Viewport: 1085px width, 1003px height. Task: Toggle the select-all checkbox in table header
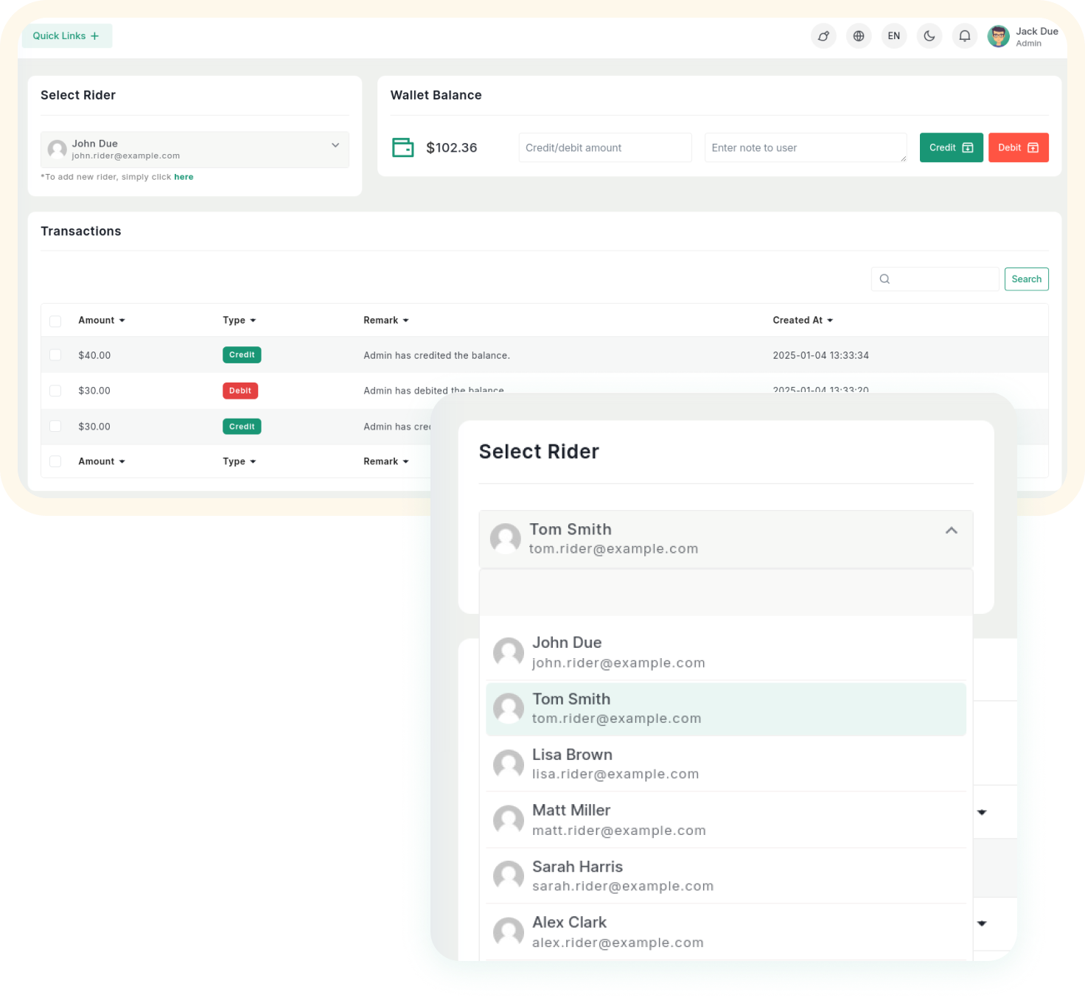[x=55, y=321]
